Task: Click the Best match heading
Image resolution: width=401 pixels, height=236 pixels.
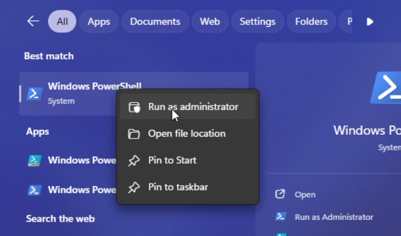Action: tap(49, 56)
